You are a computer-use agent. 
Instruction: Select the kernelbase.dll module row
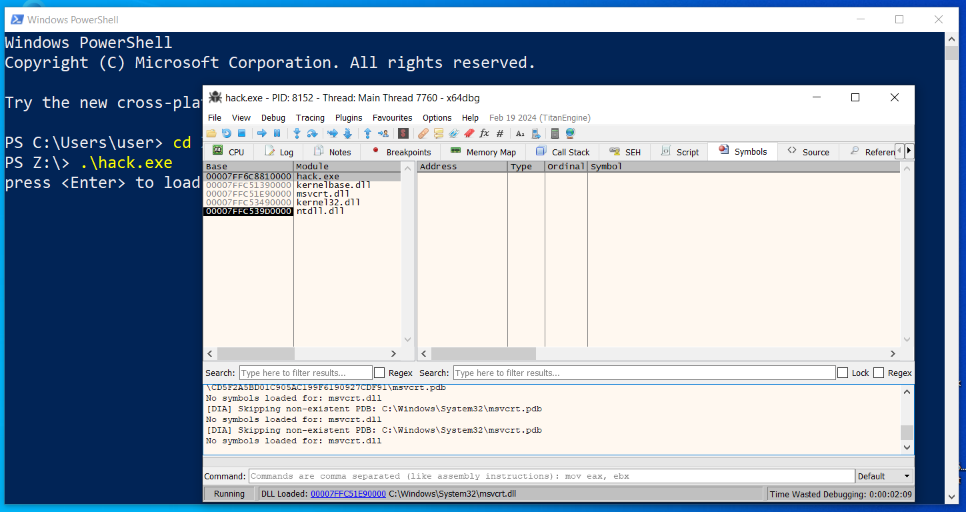pyautogui.click(x=302, y=185)
